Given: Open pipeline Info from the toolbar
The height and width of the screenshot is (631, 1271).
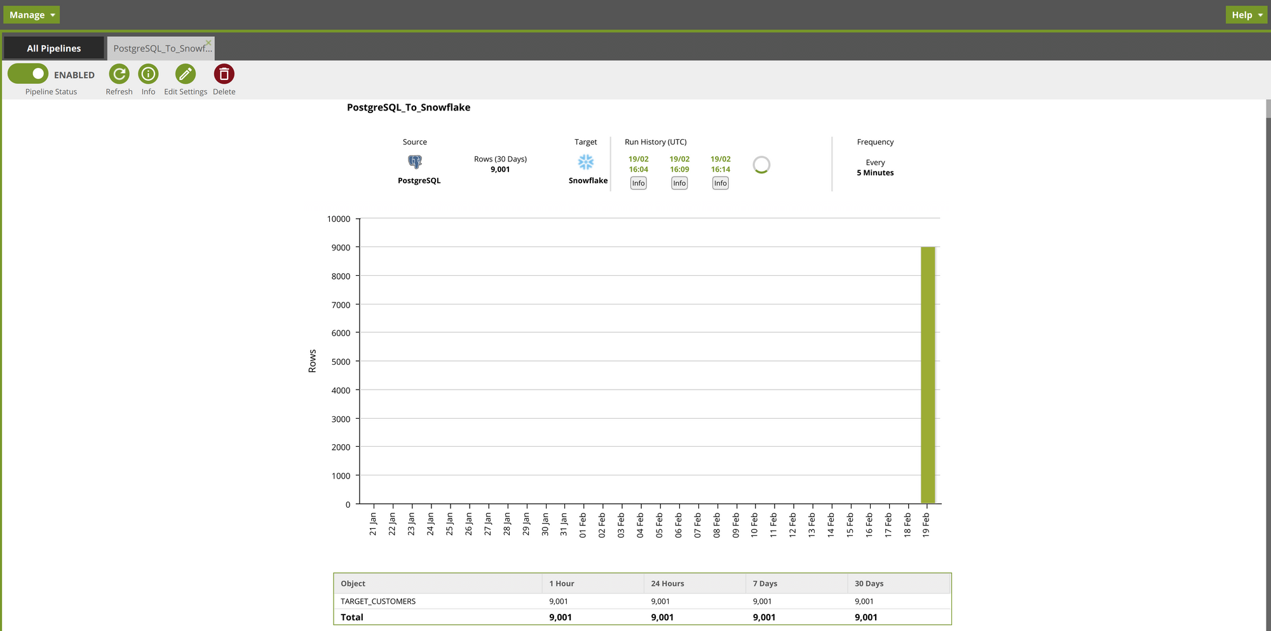Looking at the screenshot, I should [x=148, y=74].
